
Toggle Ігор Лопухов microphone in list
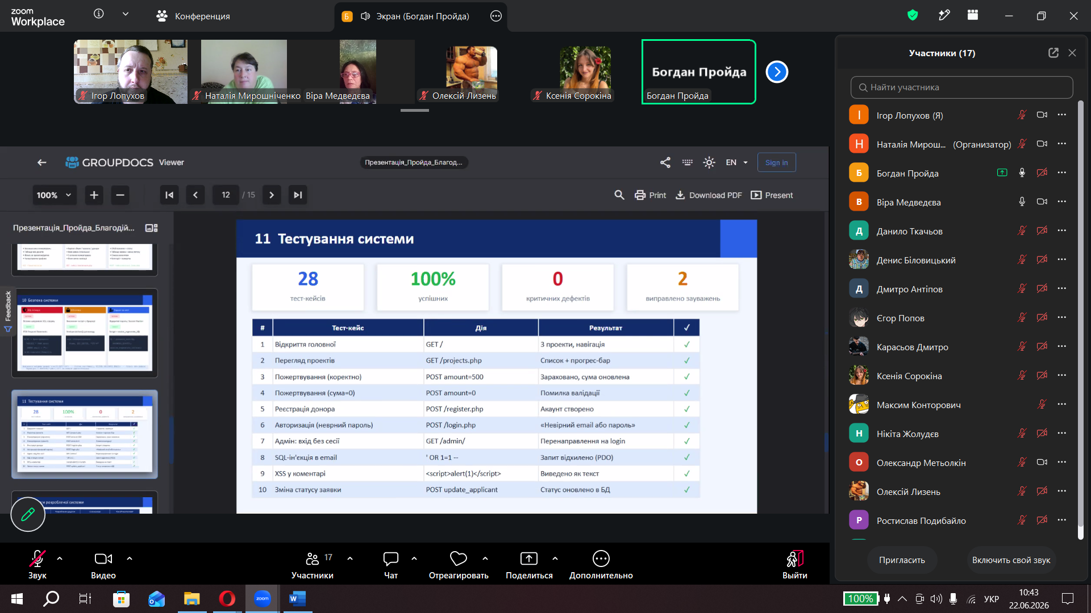(1022, 115)
